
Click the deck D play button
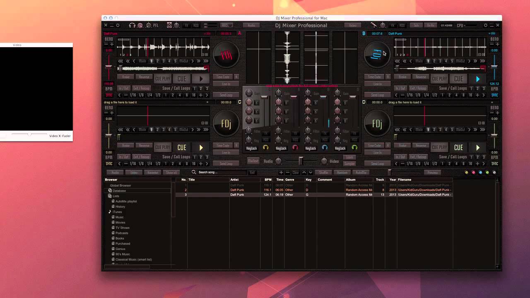[478, 147]
